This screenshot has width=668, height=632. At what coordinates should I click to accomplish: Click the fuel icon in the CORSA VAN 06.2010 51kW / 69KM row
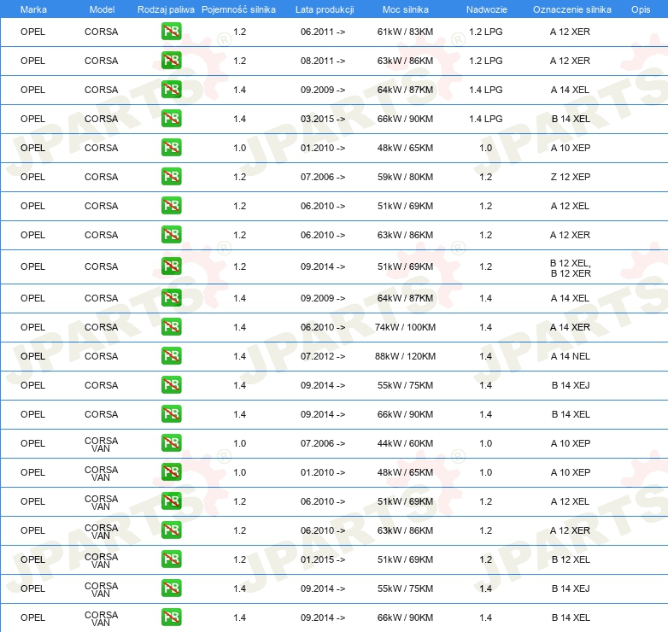coord(171,500)
